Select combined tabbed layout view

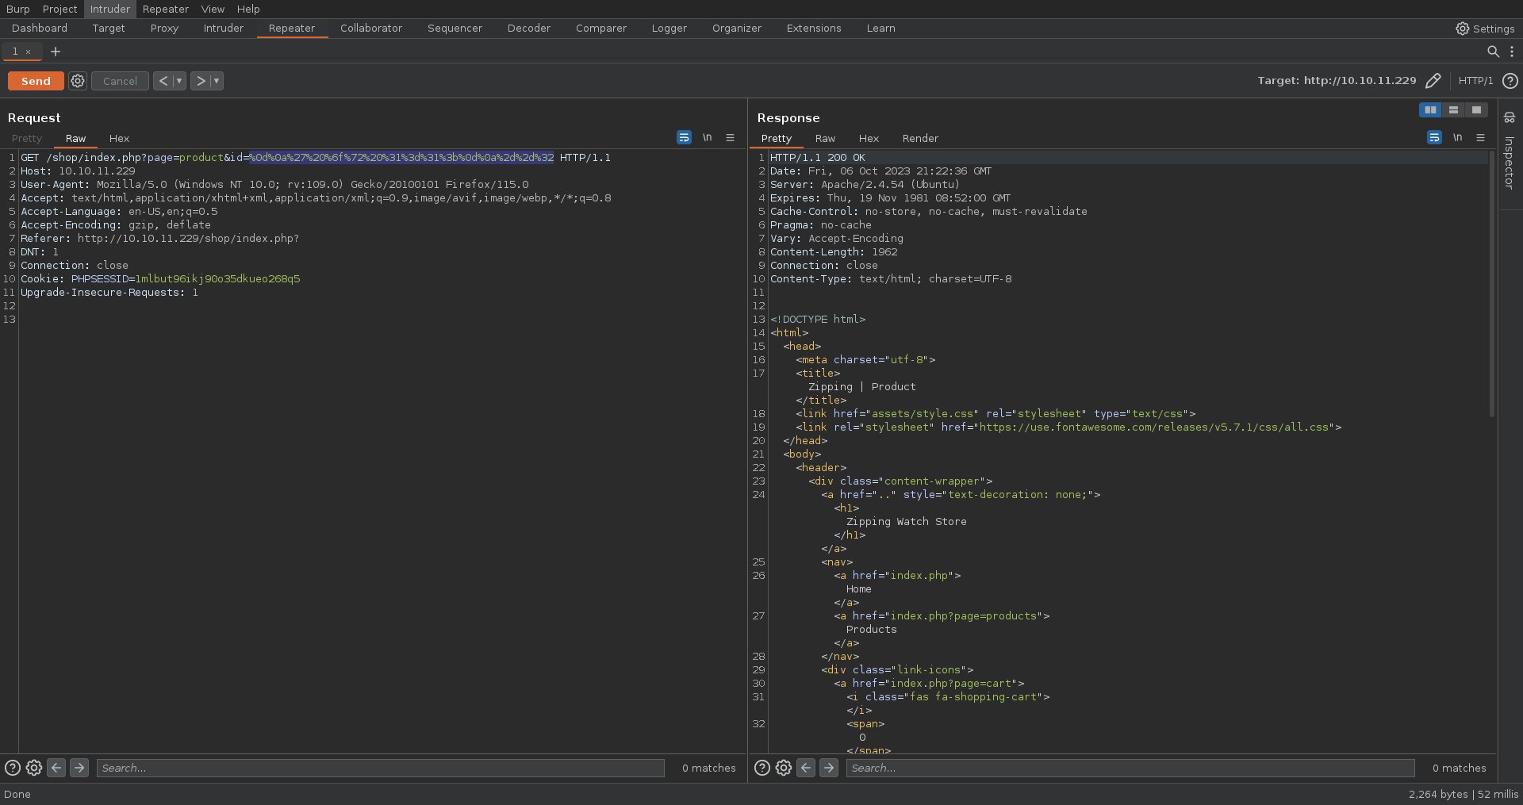click(x=1476, y=110)
